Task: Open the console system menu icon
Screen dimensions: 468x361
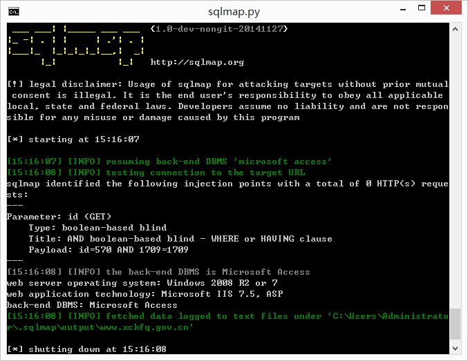Action: coord(14,12)
